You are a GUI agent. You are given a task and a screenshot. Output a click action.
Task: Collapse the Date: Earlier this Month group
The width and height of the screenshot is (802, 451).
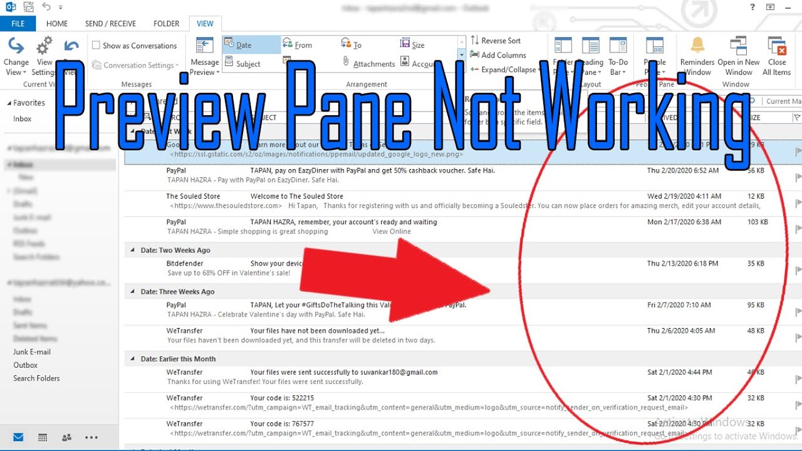132,359
